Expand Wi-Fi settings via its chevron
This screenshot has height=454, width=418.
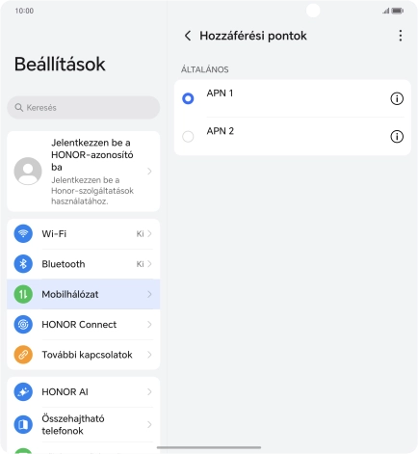[149, 233]
